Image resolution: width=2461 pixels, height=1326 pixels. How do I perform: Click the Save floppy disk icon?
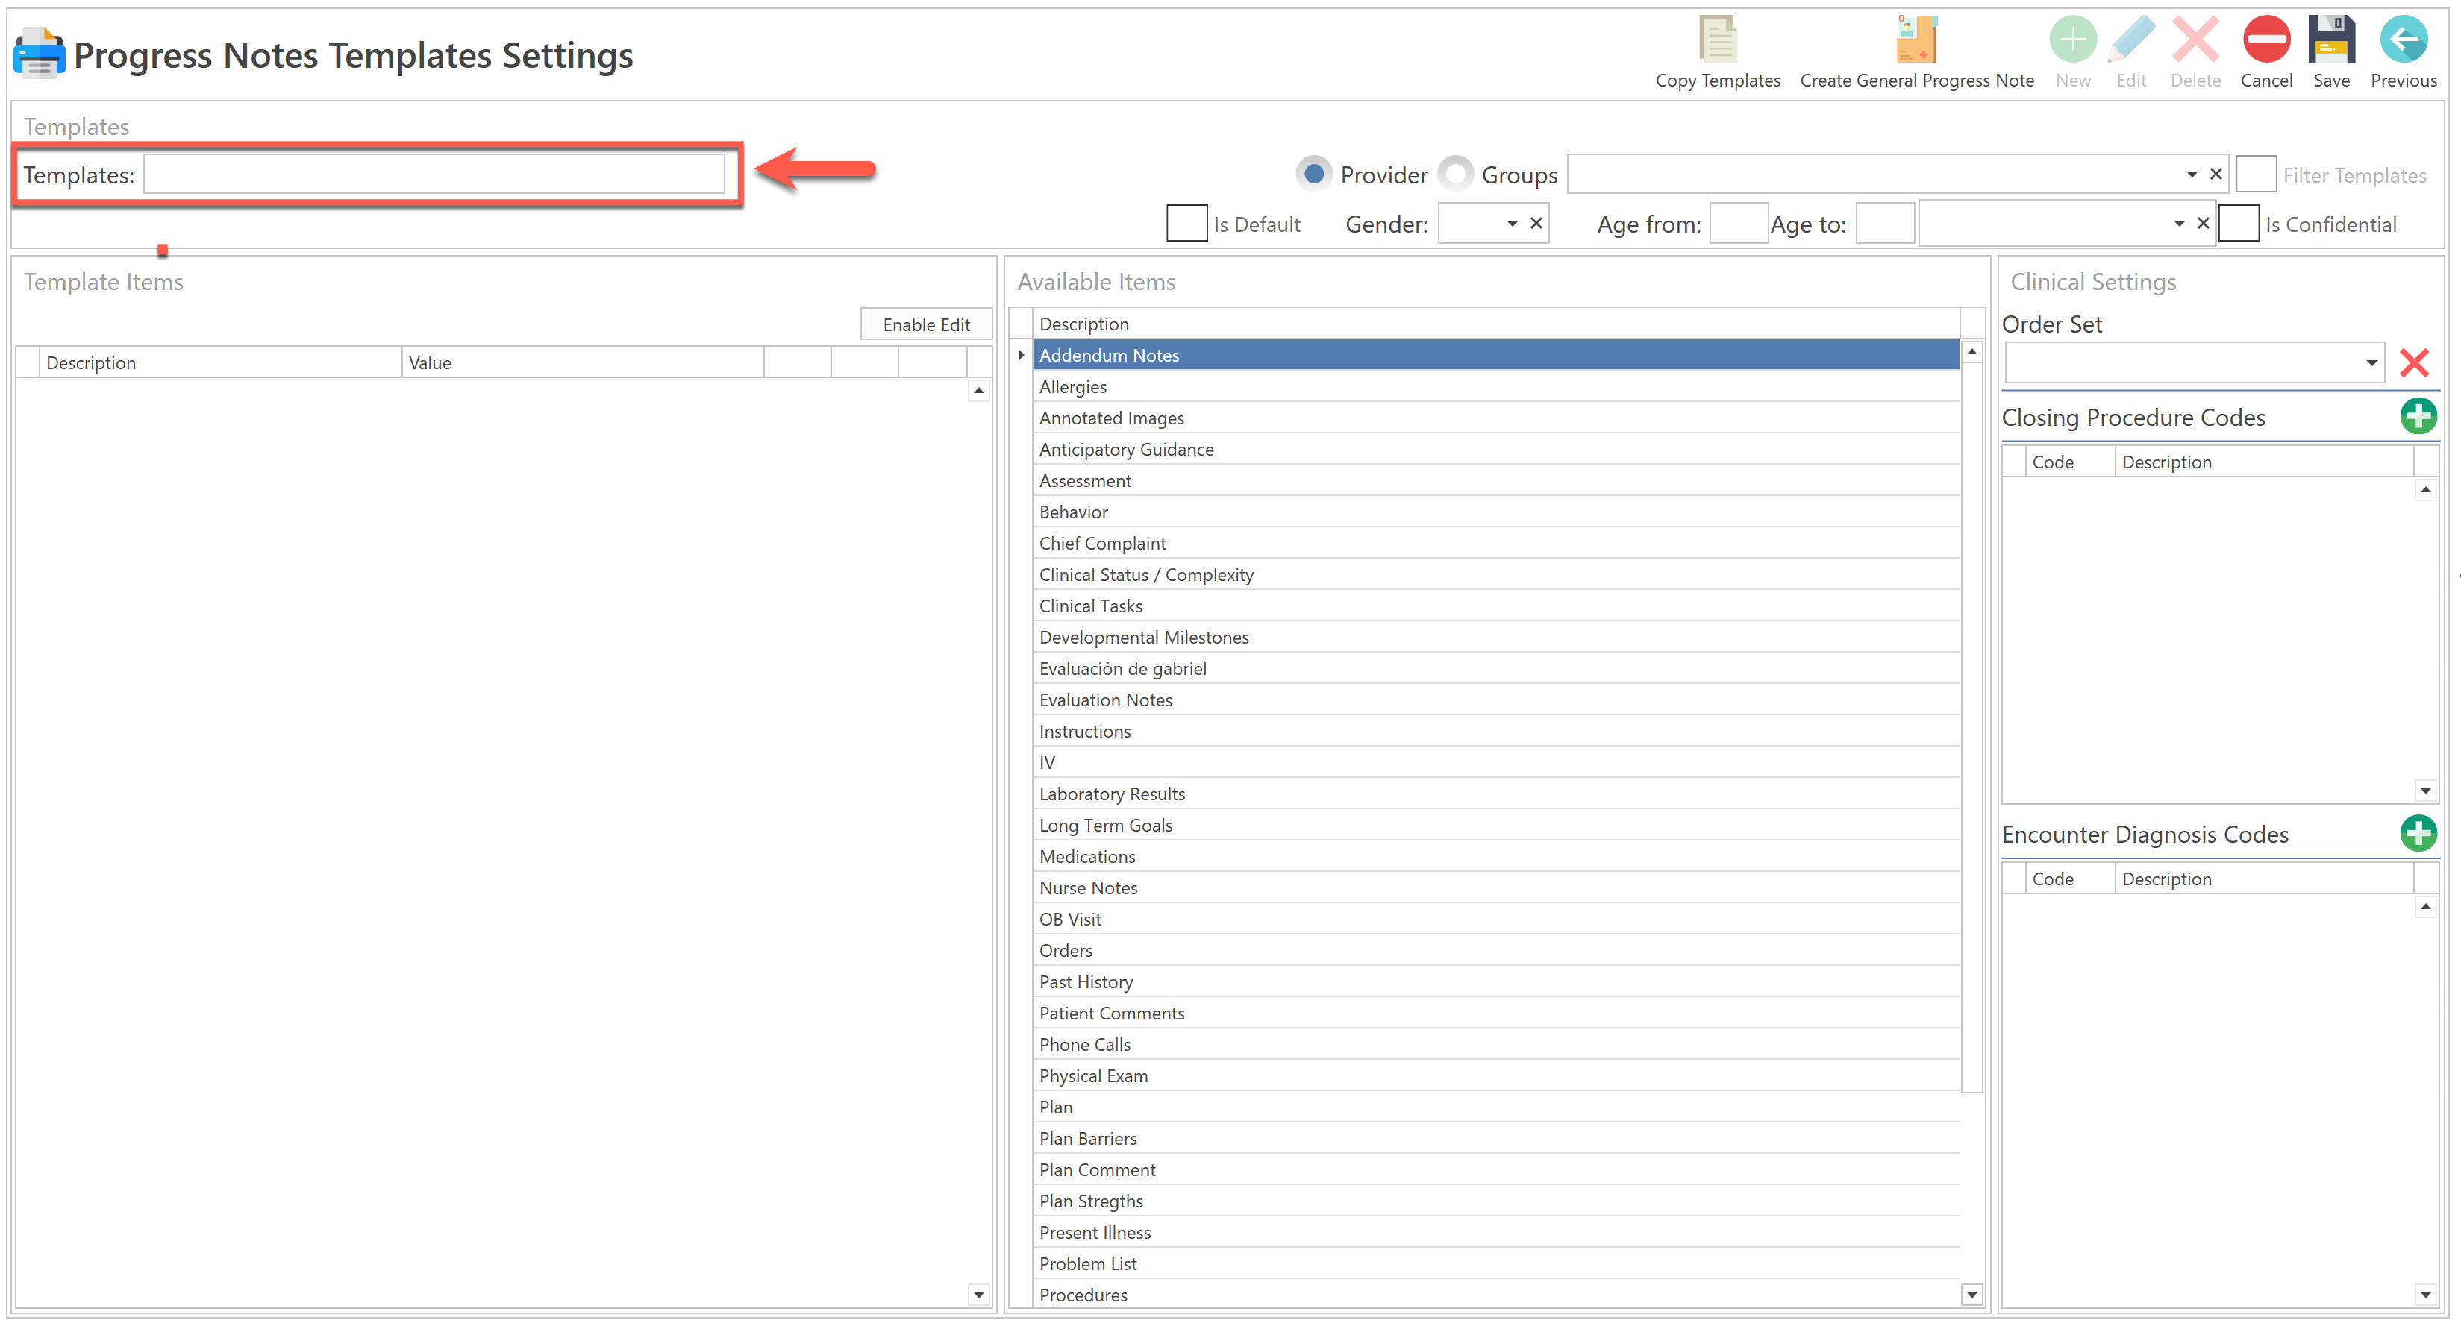2330,40
